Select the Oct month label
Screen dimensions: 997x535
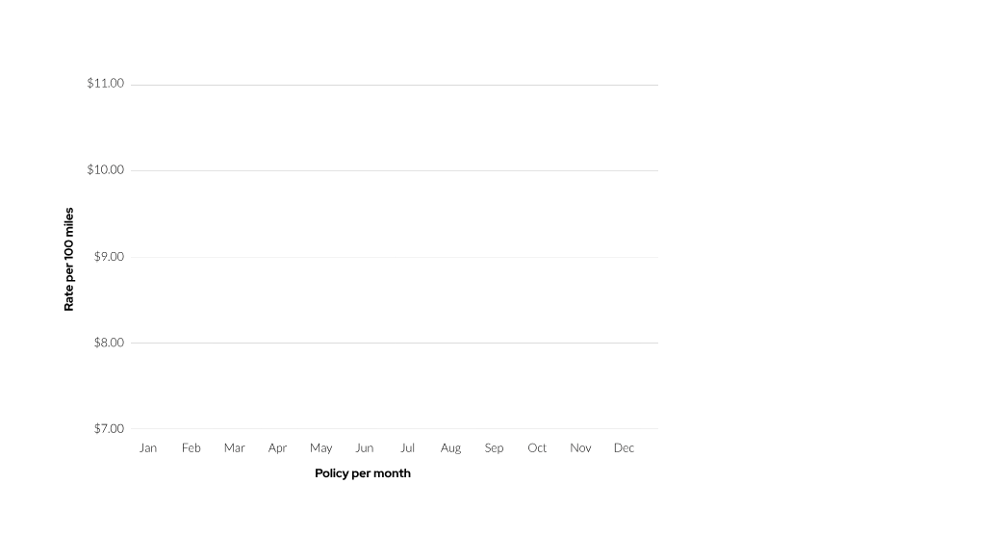[x=537, y=448]
